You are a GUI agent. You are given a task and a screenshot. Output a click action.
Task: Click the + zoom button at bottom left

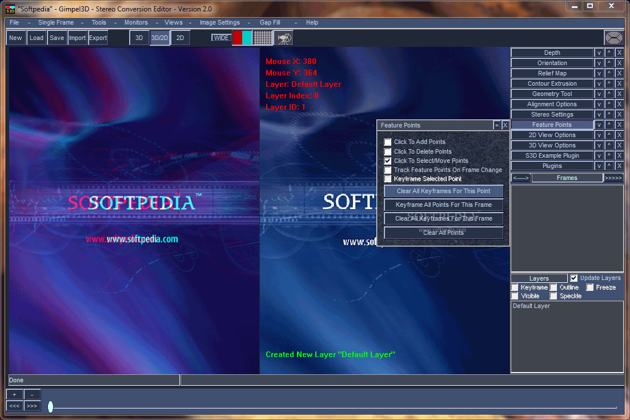[x=14, y=395]
